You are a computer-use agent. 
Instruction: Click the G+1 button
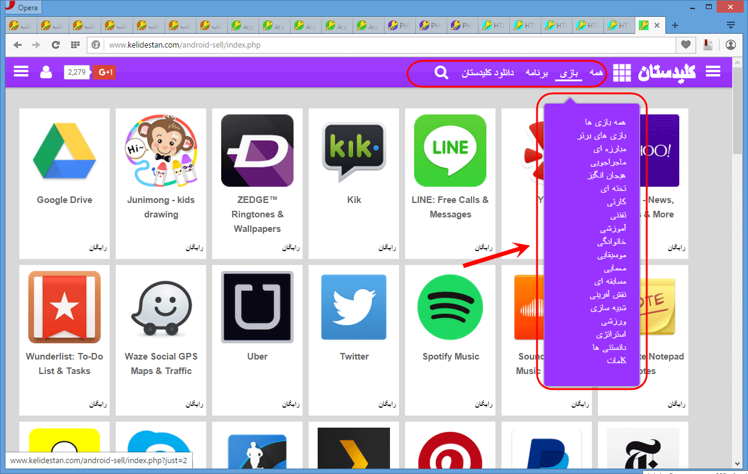coord(104,72)
